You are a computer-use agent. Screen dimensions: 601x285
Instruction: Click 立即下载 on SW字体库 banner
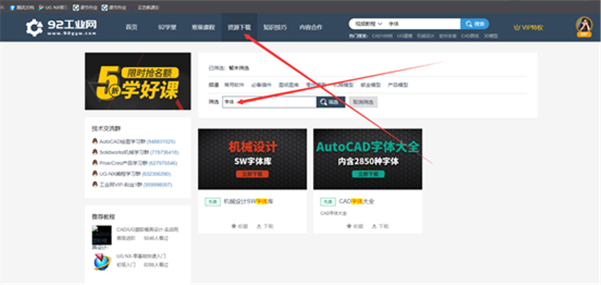coord(252,174)
